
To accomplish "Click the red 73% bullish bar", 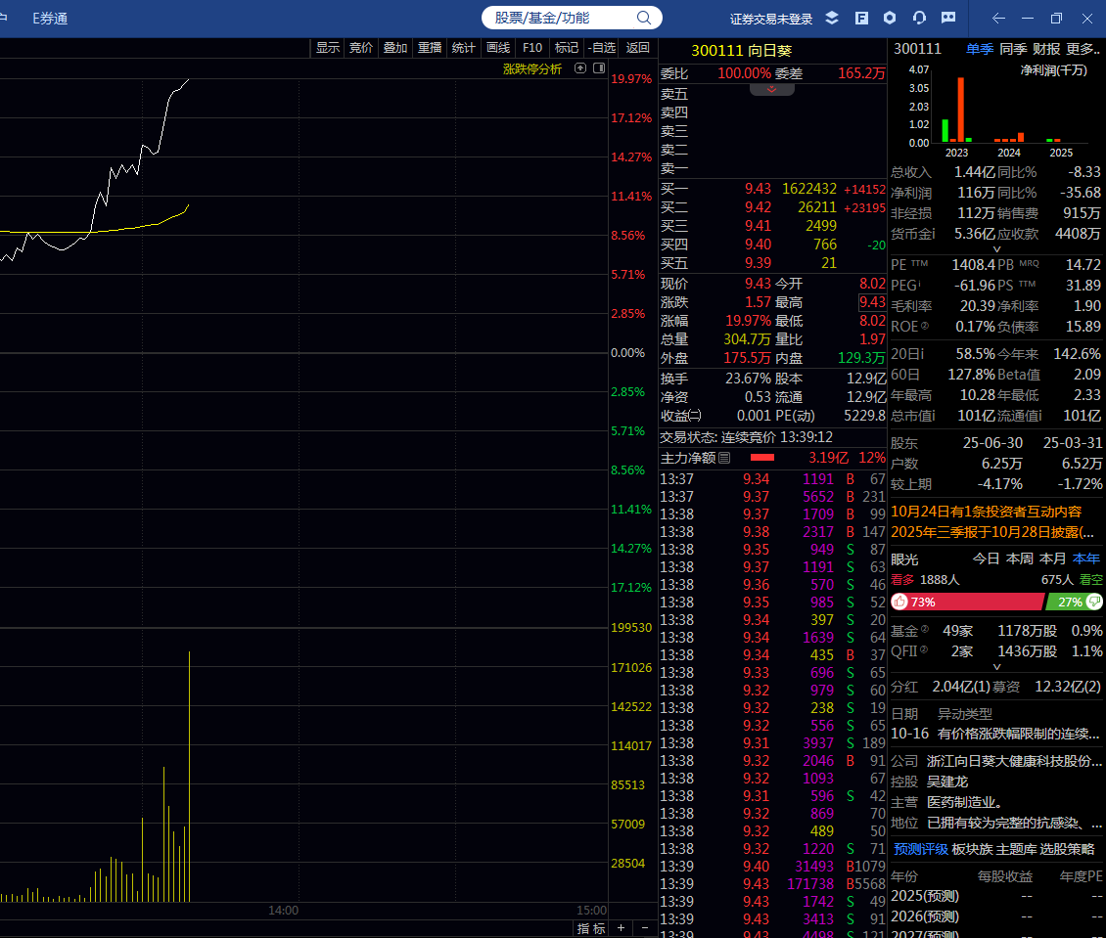I will [x=967, y=602].
